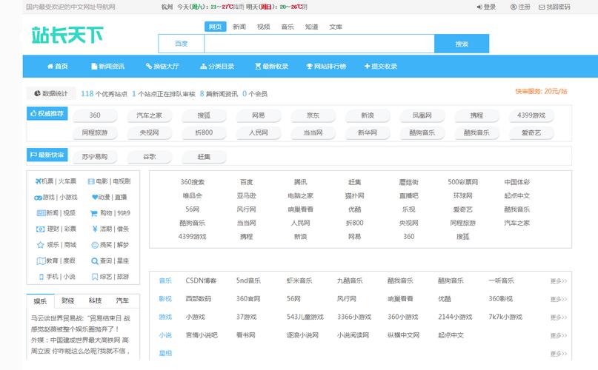This screenshot has width=598, height=370.
Task: Open the 影视 category label
Action: pos(165,299)
